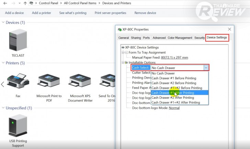Switch to the Security tab
250x149 pixels.
coord(199,38)
